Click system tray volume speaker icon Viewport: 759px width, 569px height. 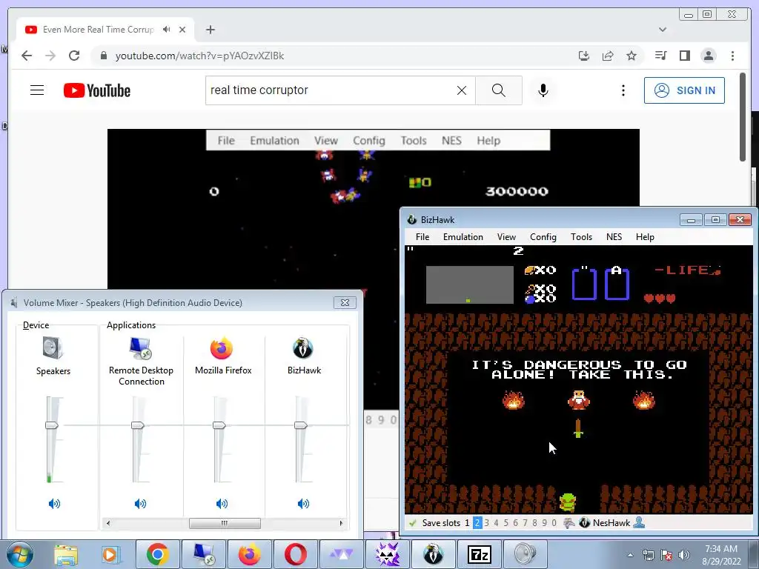tap(683, 555)
